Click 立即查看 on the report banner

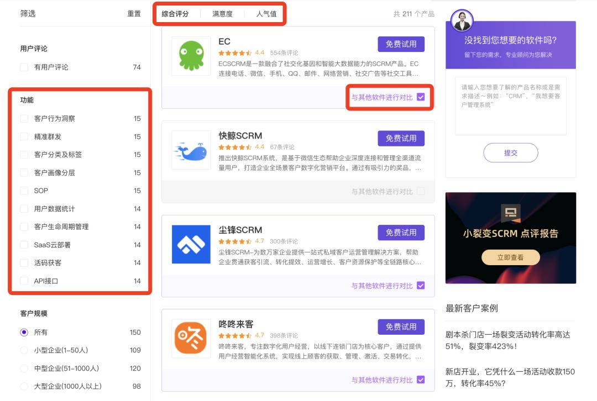[511, 257]
